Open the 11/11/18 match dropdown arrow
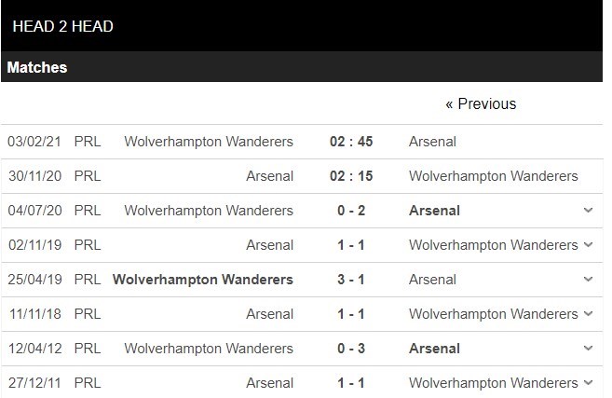Viewport: 612px width, 398px height. (x=588, y=314)
